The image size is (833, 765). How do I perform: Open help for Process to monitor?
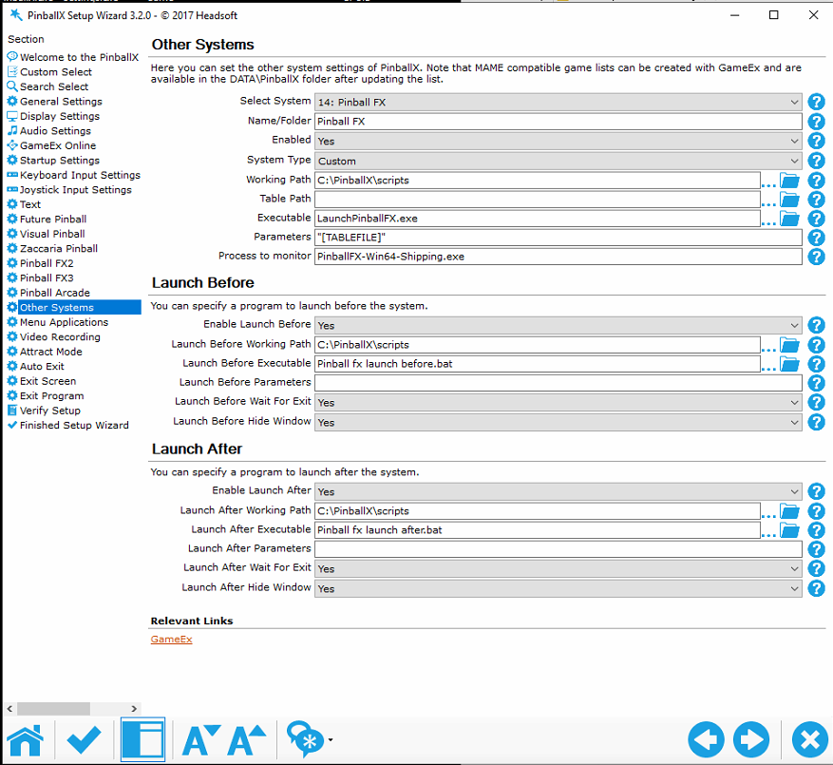[816, 257]
